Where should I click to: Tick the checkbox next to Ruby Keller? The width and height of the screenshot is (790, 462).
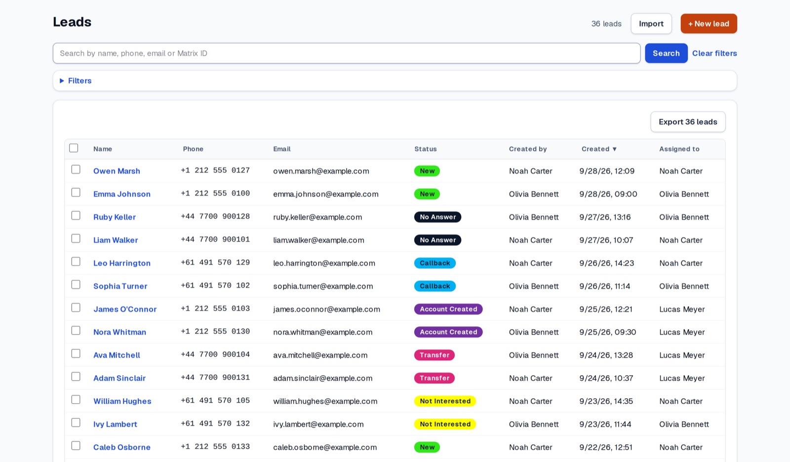(x=76, y=215)
